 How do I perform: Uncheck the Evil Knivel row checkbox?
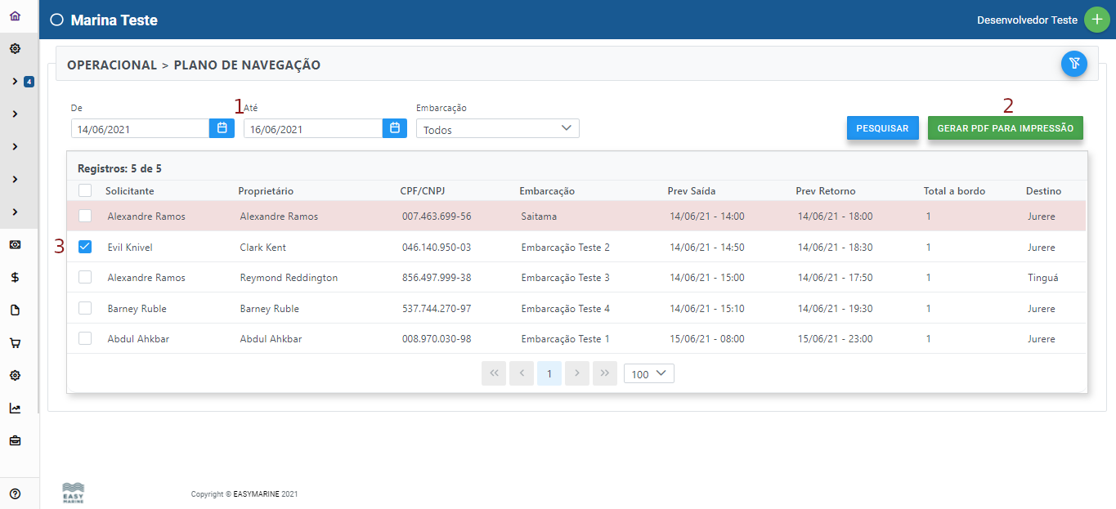85,247
